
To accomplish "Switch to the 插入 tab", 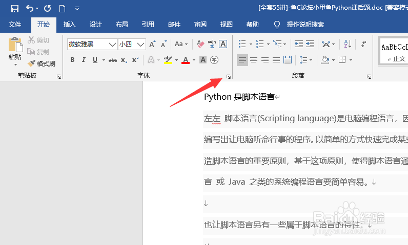I will click(70, 25).
